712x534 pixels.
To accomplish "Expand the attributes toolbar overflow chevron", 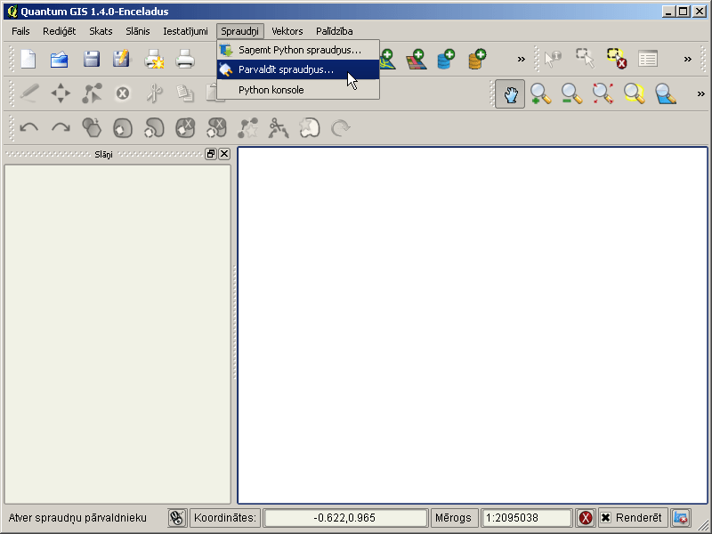I will pyautogui.click(x=687, y=59).
